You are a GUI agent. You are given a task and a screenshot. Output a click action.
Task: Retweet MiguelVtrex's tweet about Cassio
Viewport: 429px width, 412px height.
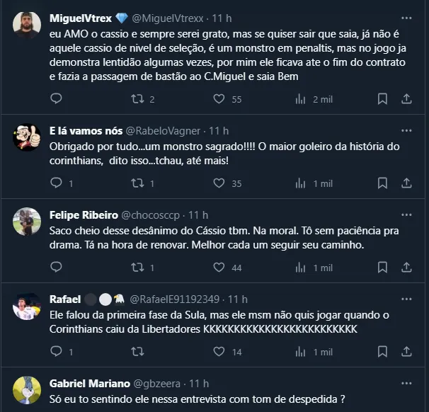pyautogui.click(x=139, y=99)
